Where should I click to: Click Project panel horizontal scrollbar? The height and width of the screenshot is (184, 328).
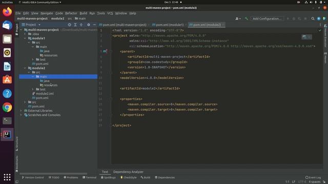53,174
